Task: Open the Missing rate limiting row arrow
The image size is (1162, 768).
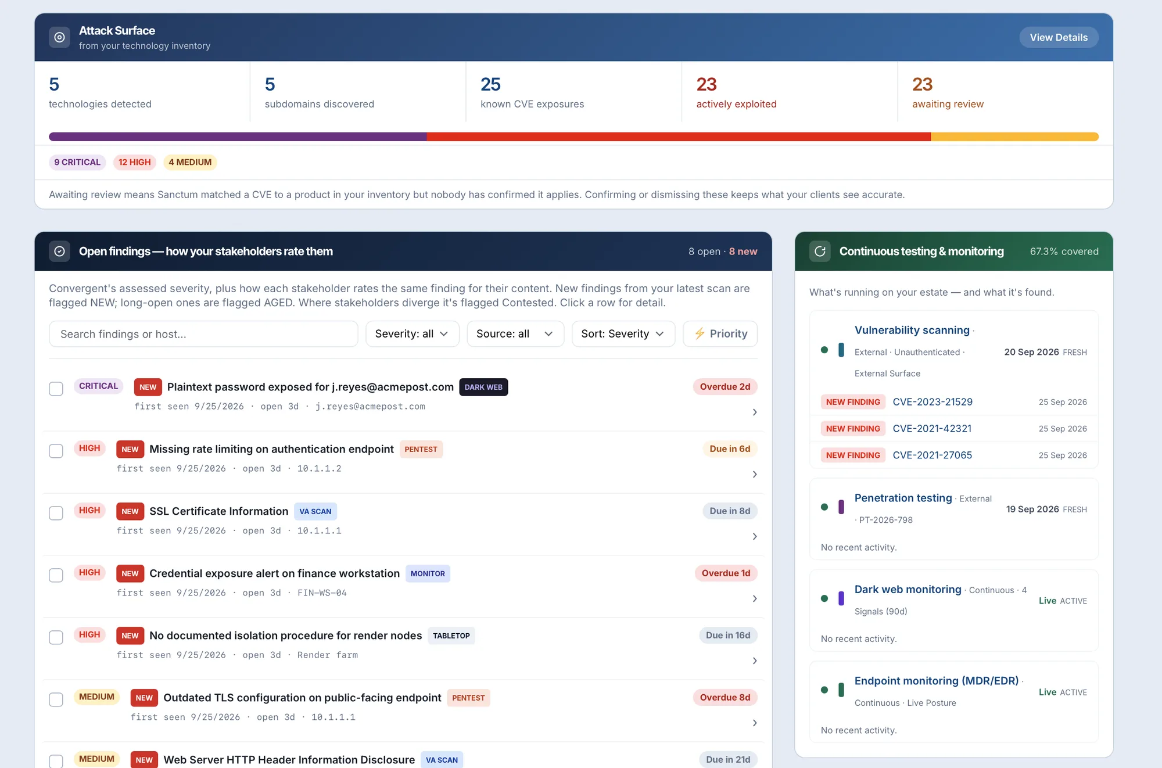Action: tap(755, 474)
